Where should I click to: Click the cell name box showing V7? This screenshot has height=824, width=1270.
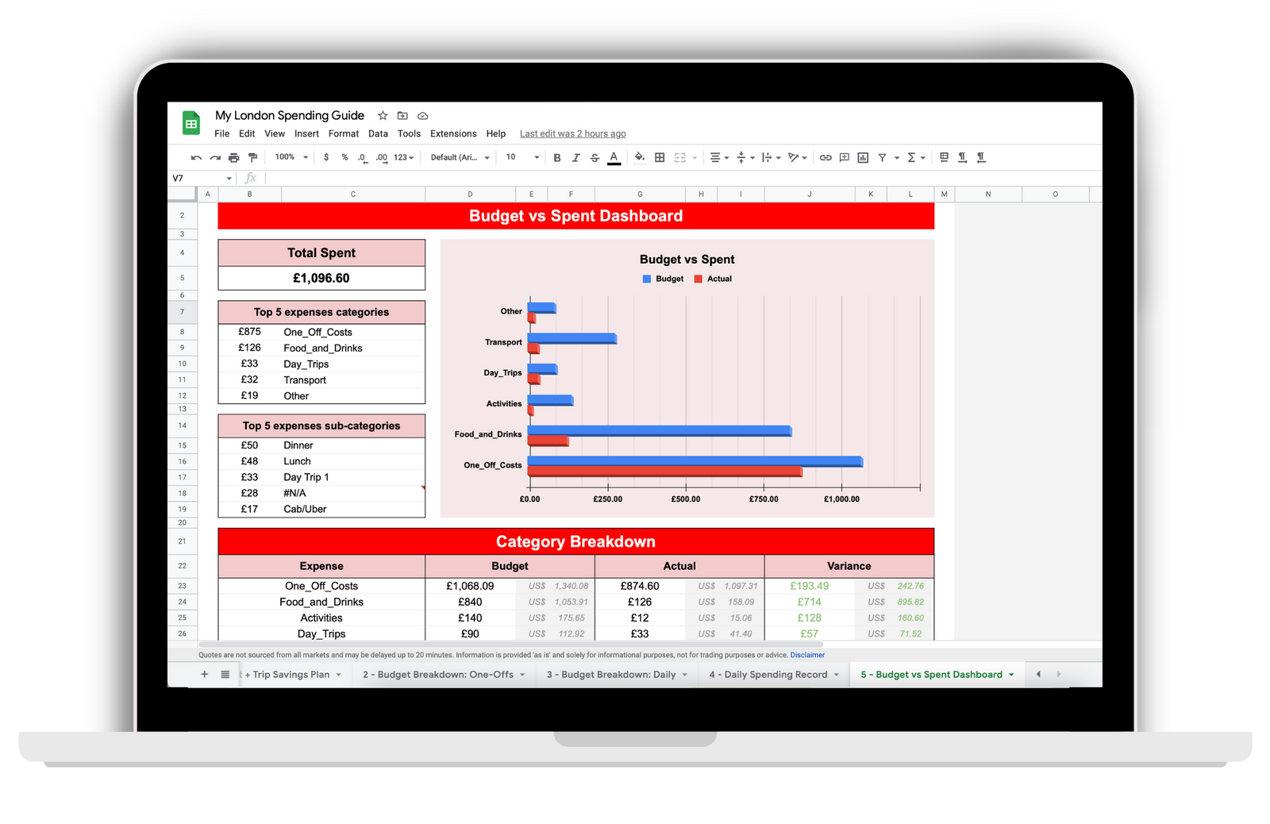click(x=198, y=179)
